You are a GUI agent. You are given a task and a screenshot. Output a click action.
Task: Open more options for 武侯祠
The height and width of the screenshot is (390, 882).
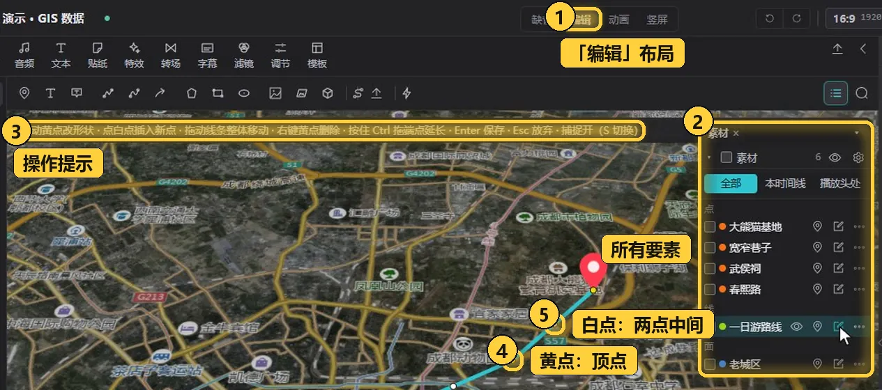click(859, 268)
